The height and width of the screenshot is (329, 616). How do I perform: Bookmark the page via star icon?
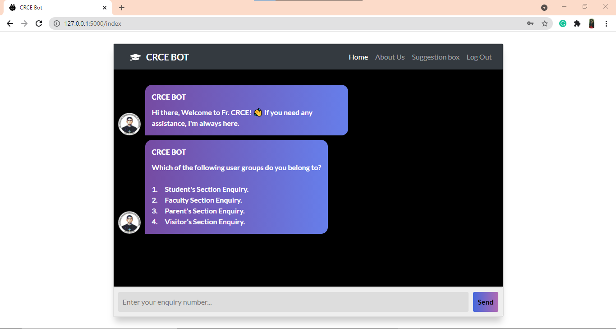(545, 23)
